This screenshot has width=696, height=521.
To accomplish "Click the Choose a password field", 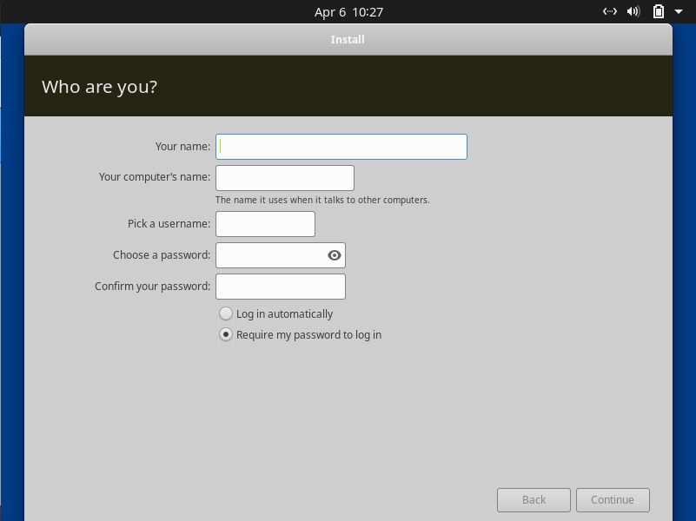I will point(281,255).
